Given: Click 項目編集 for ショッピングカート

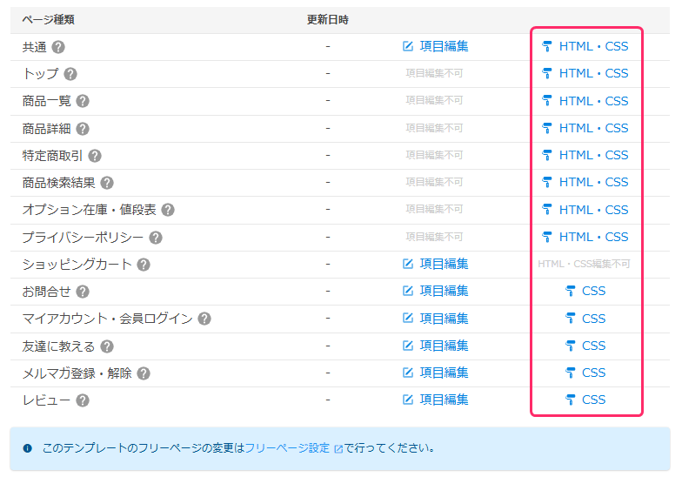Looking at the screenshot, I should 435,264.
